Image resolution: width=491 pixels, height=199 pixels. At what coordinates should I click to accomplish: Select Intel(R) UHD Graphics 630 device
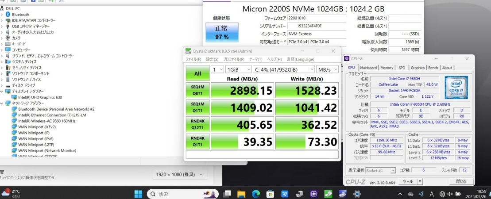coord(40,97)
